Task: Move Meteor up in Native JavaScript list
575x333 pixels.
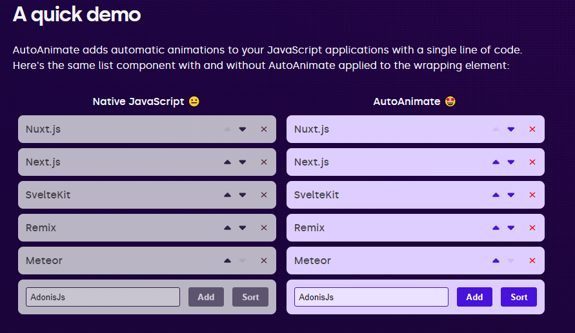Action: coord(227,261)
